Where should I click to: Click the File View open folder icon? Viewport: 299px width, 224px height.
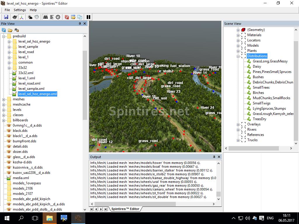10,30
